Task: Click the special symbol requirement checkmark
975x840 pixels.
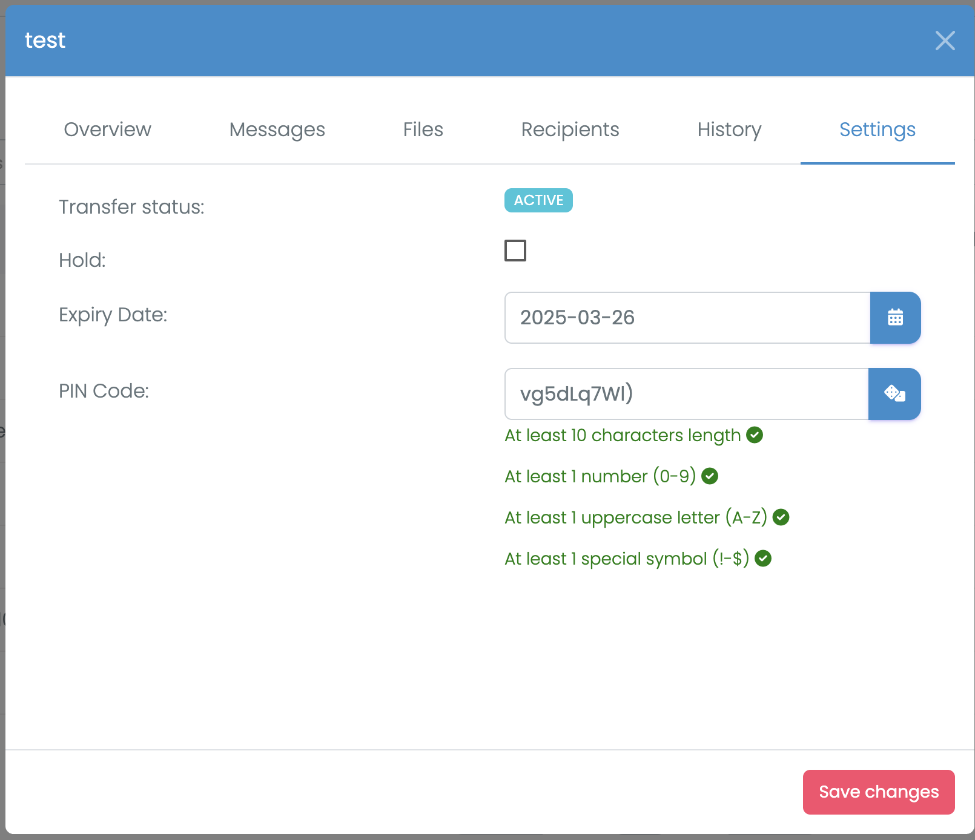Action: coord(763,559)
